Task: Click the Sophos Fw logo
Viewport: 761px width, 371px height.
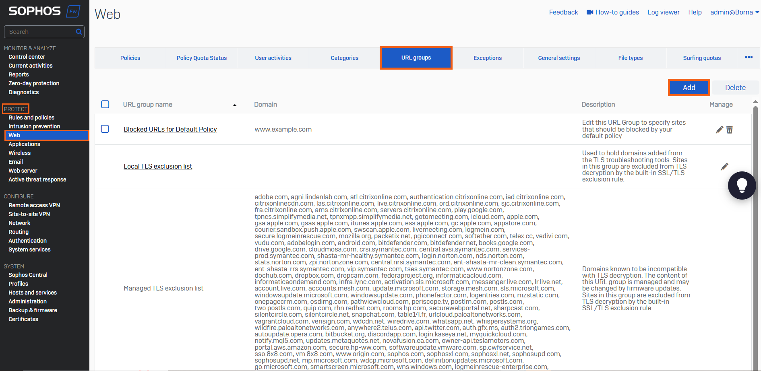Action: (x=44, y=11)
